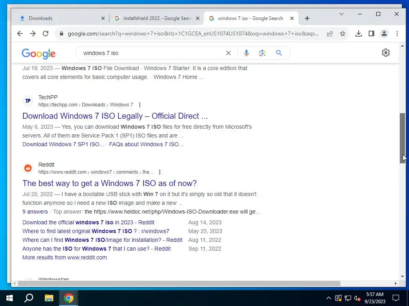Click the techpp.com breadcrumb URL
This screenshot has height=306, width=409.
(85, 105)
